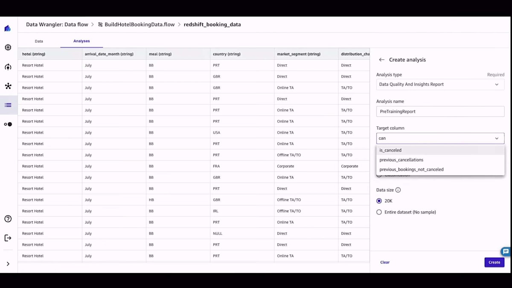Viewport: 512px width, 288px height.
Task: Click the Clear button
Action: pos(385,262)
